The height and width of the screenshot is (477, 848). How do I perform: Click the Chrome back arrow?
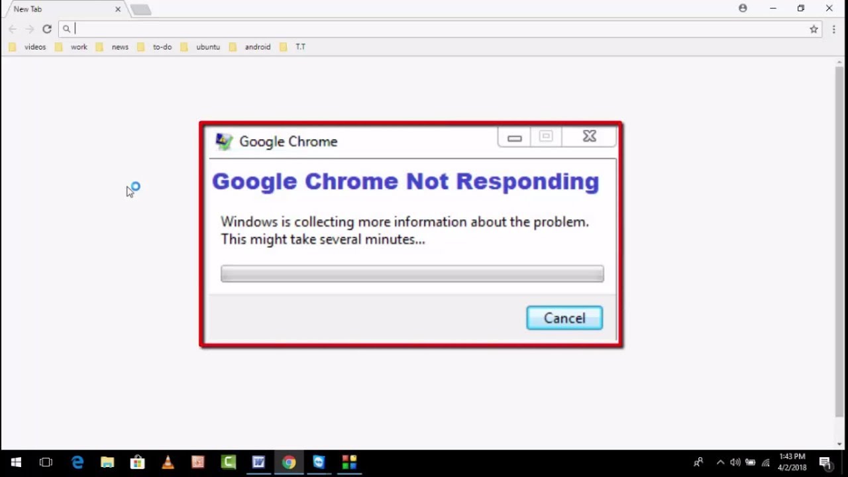pos(13,29)
